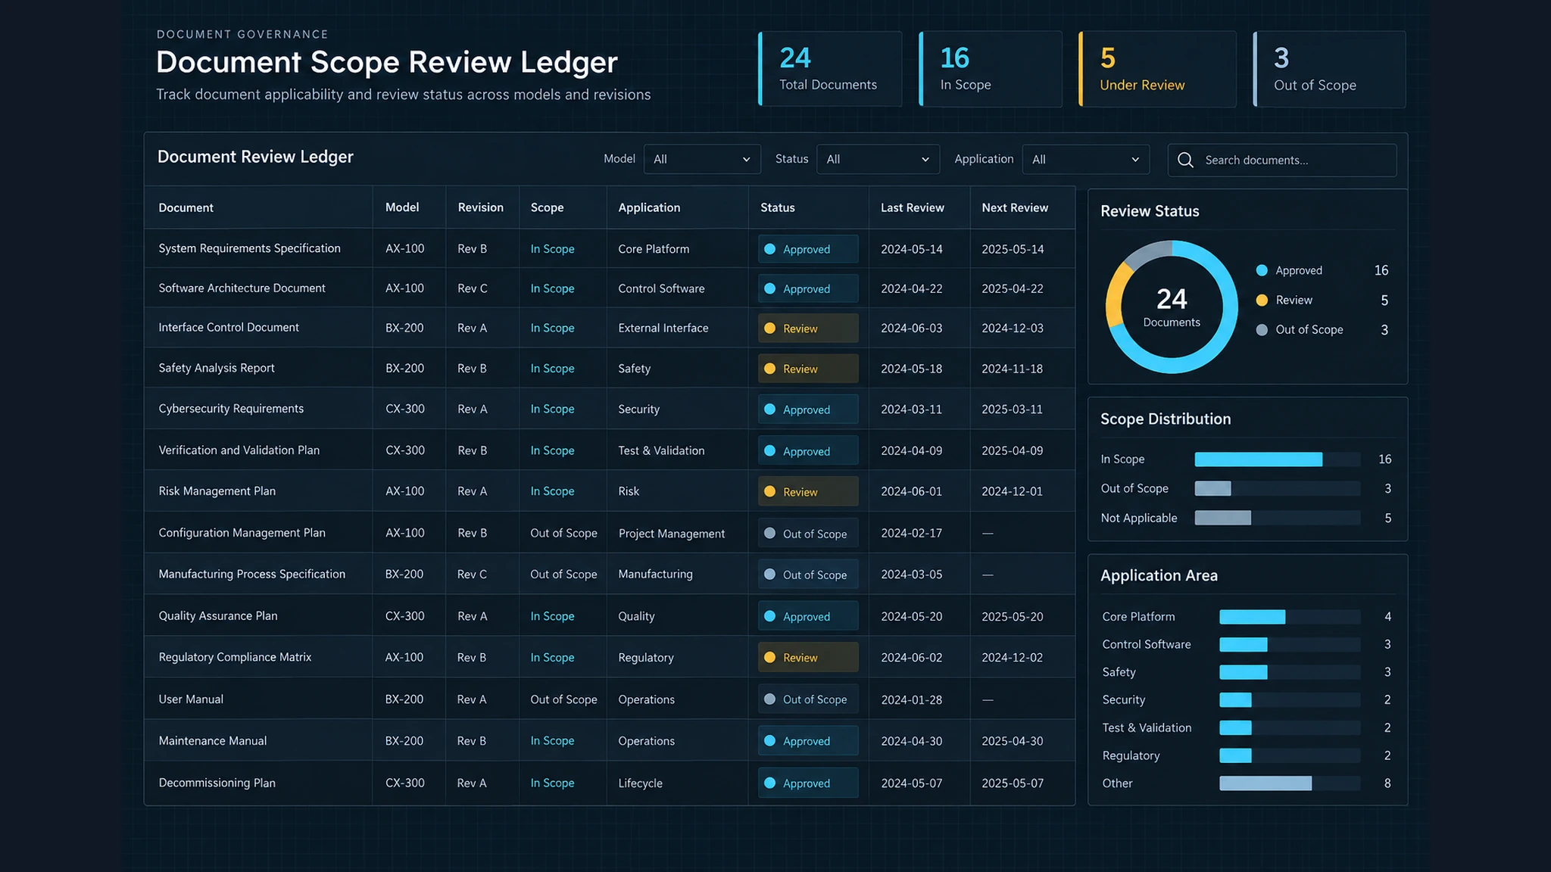The height and width of the screenshot is (872, 1551).
Task: Click CX-300 model for Quality Assurance Plan
Action: click(x=404, y=616)
